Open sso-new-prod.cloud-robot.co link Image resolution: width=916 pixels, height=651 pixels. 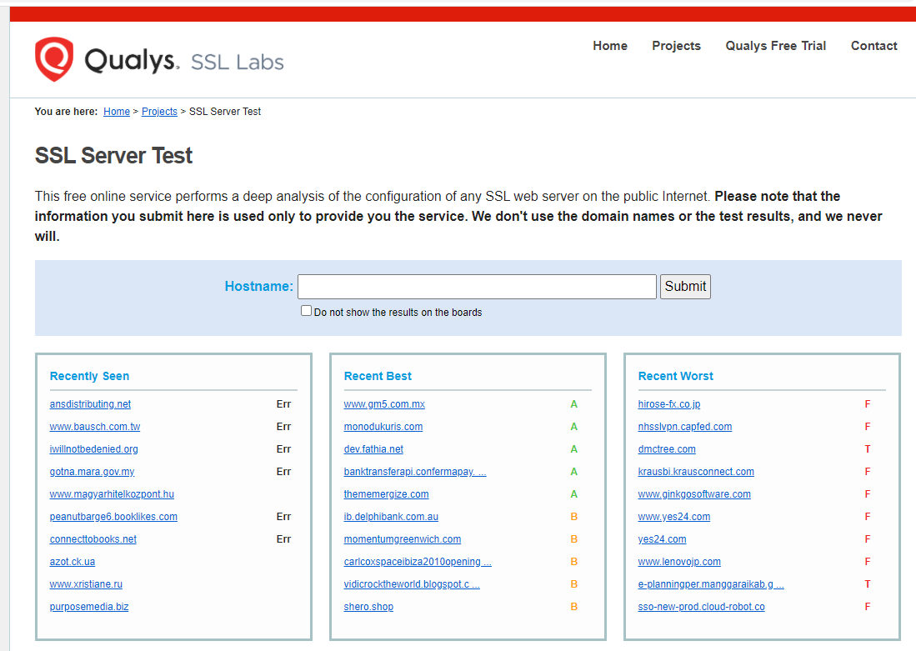(701, 607)
